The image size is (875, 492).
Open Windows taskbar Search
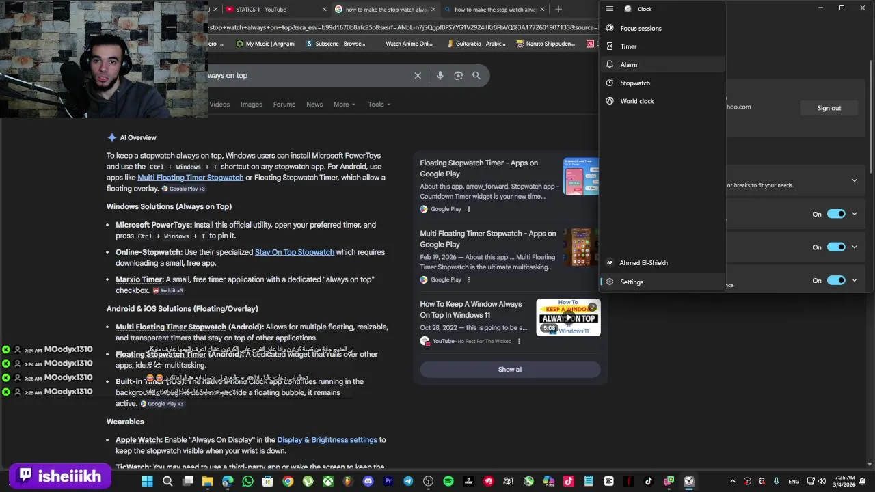(x=167, y=481)
